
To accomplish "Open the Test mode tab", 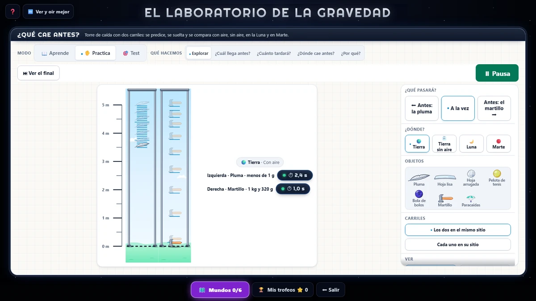I will (x=131, y=53).
